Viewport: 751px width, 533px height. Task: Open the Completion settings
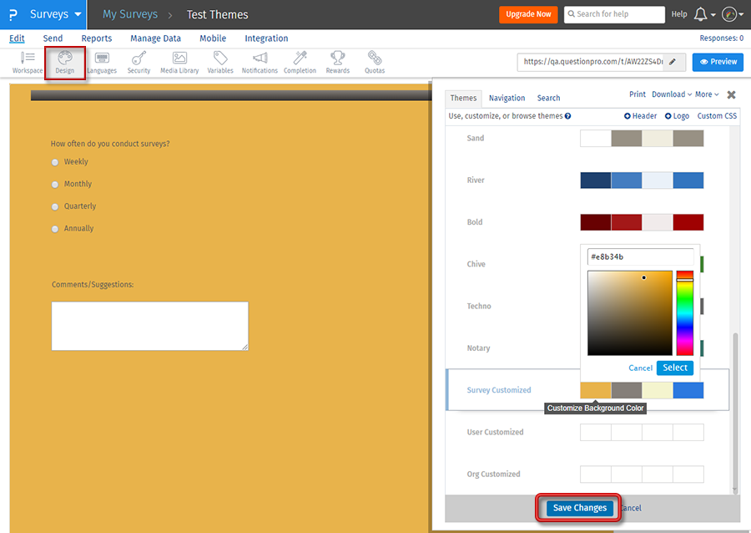coord(300,62)
